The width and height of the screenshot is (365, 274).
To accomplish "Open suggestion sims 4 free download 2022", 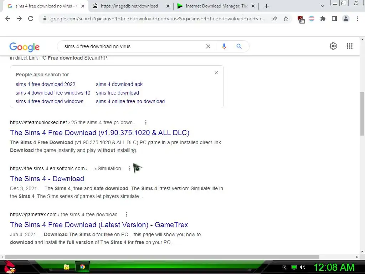I will coord(45,84).
